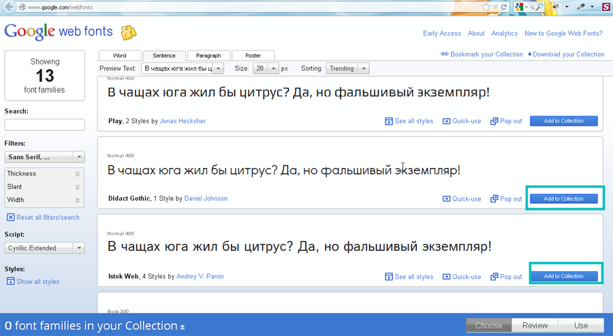
Task: Click the red S extension icon
Action: [606, 7]
